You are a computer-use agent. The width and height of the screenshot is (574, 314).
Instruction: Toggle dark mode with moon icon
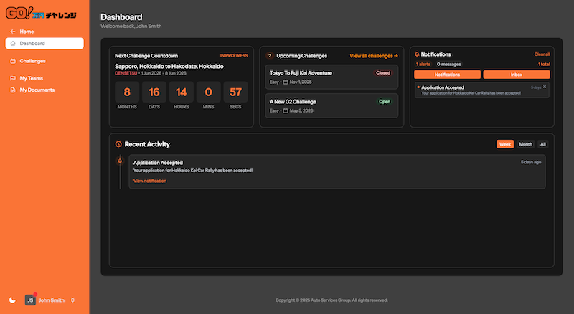(12, 300)
